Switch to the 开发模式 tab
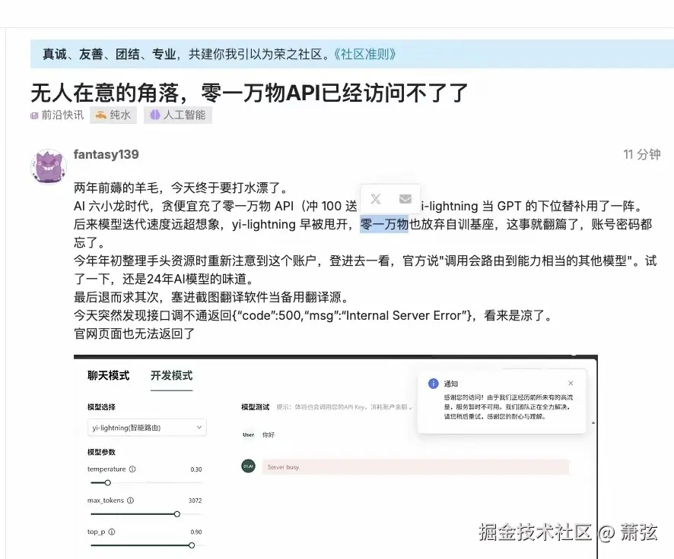This screenshot has height=559, width=674. click(171, 376)
